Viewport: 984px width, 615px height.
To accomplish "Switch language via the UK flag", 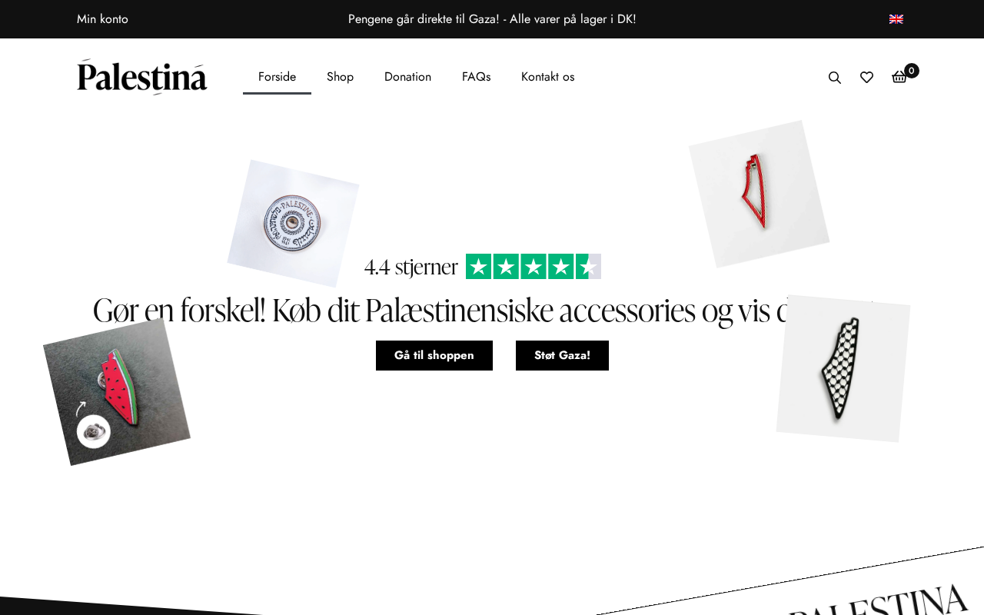I will tap(896, 19).
